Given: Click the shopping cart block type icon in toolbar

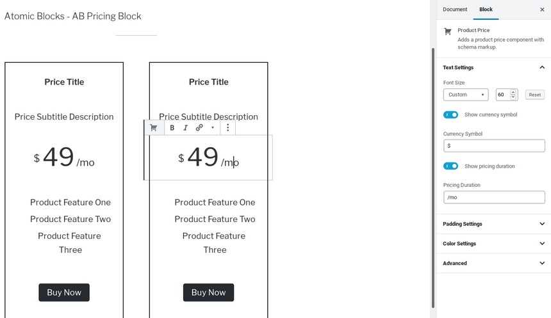Looking at the screenshot, I should [x=154, y=128].
